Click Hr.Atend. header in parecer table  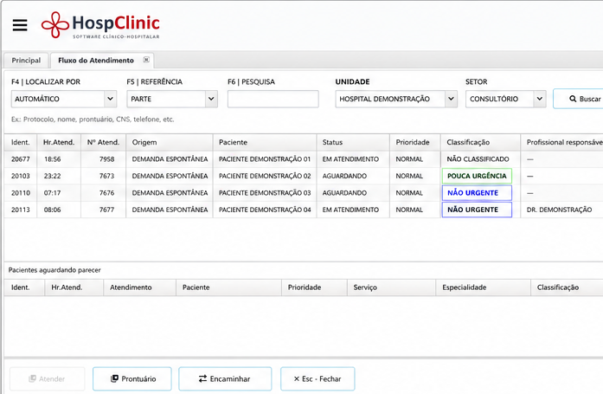tap(74, 287)
